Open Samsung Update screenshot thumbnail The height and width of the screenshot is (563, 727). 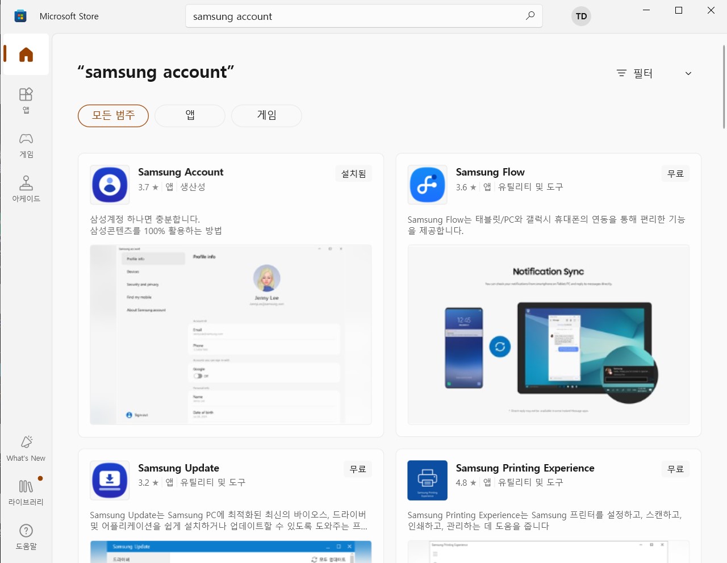[231, 552]
